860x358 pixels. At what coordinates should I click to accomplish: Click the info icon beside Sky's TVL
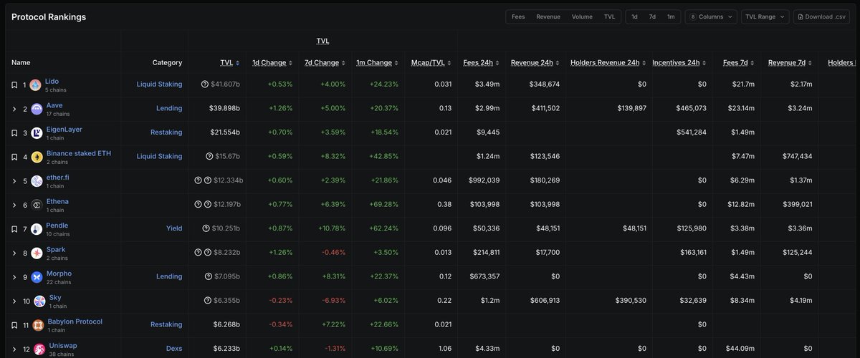click(x=209, y=301)
